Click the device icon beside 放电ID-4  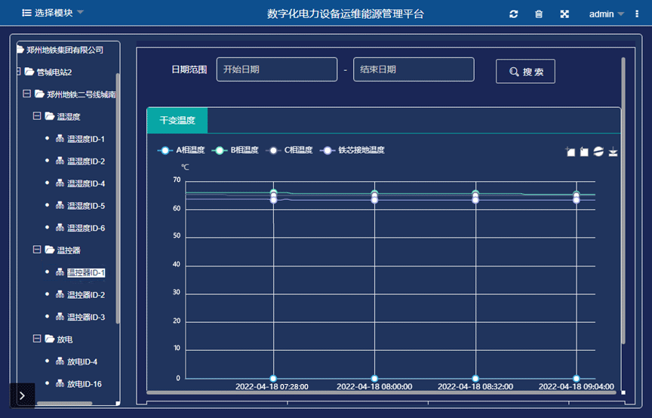60,361
